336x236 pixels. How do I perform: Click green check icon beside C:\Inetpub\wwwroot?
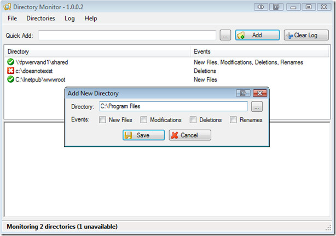(10, 79)
